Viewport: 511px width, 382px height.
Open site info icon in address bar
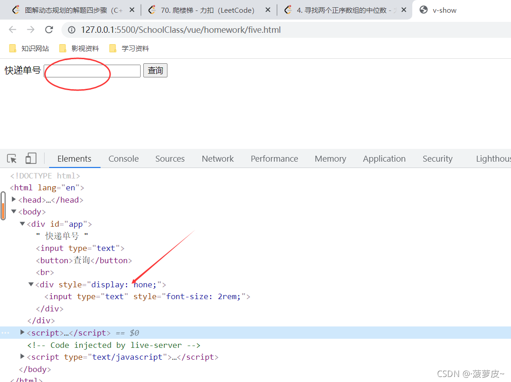71,30
